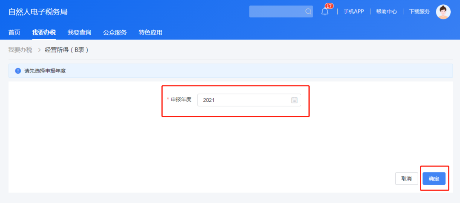Click the 自然人电子税务局 site title
The image size is (460, 203).
[x=38, y=11]
